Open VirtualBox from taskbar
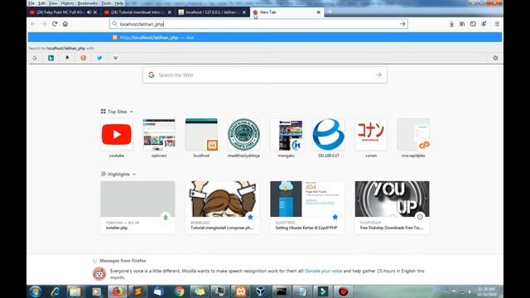 pyautogui.click(x=260, y=291)
